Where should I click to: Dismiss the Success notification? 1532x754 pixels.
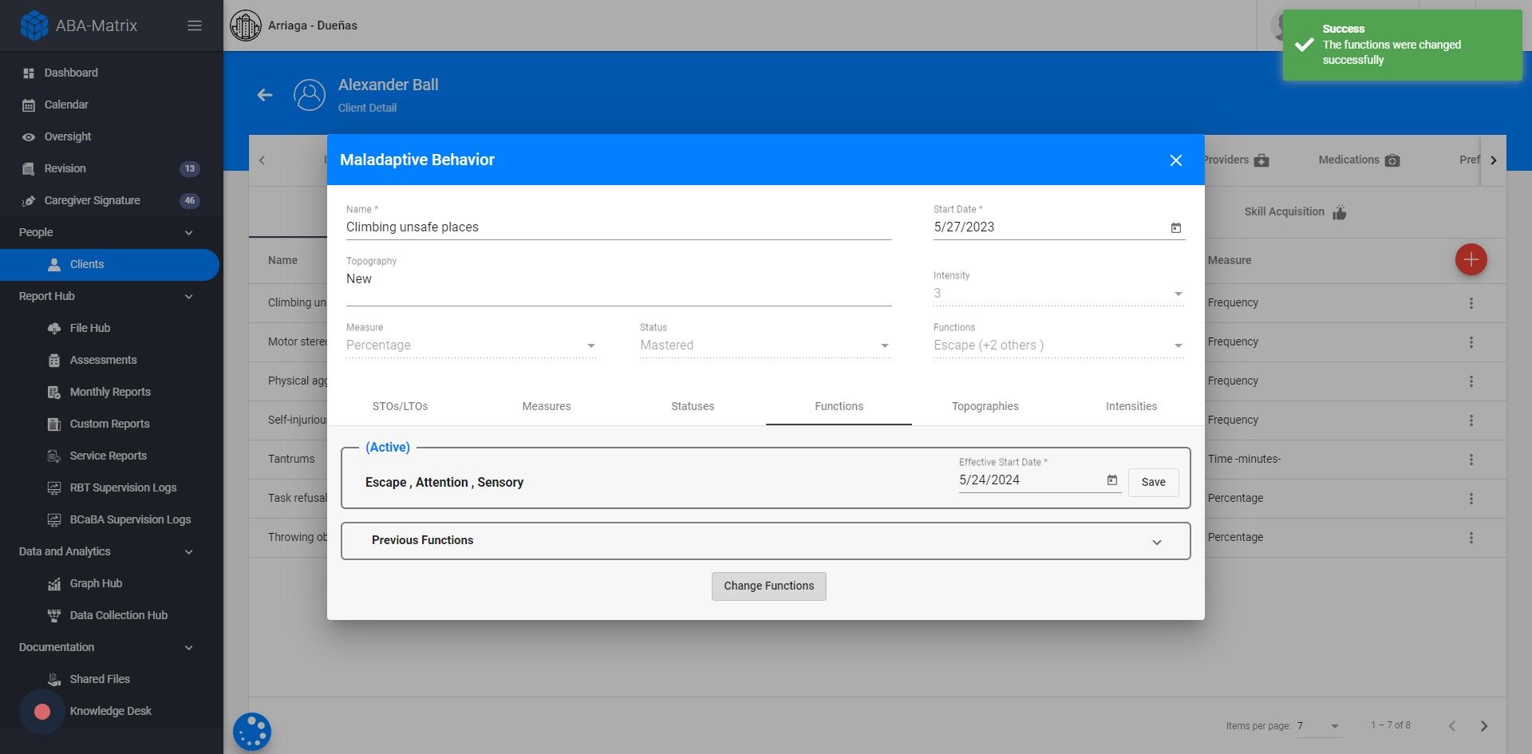pyautogui.click(x=1402, y=45)
